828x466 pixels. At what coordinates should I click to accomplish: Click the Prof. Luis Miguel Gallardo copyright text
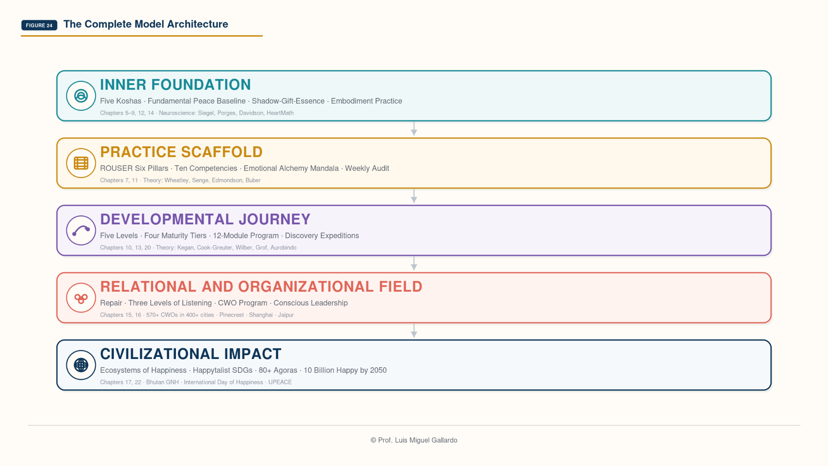click(x=414, y=440)
